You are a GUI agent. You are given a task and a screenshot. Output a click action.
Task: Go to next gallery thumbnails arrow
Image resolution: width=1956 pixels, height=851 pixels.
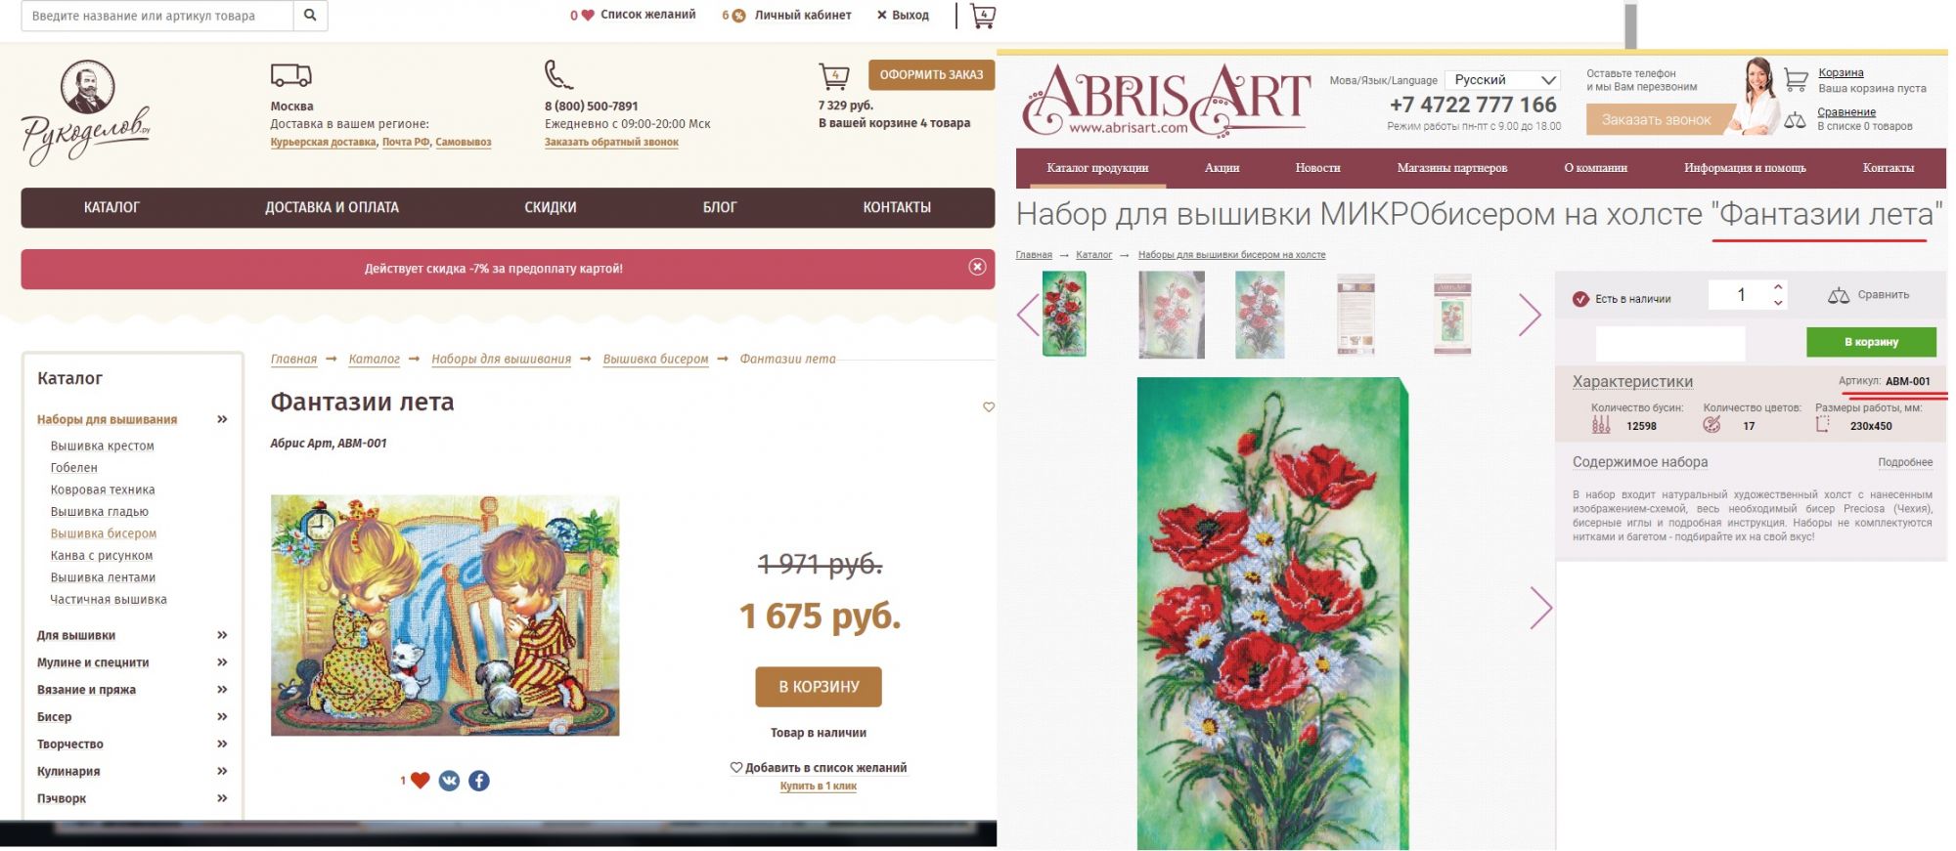pos(1530,315)
